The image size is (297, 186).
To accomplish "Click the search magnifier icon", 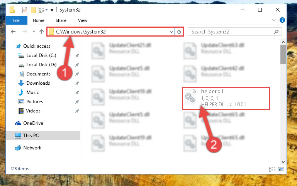I will pos(276,32).
